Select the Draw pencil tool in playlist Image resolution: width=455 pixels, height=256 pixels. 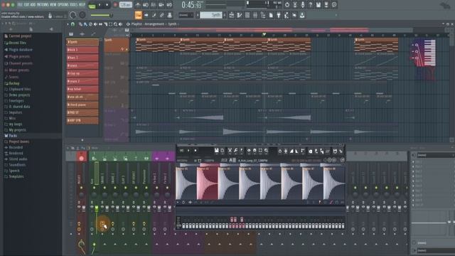[x=80, y=24]
